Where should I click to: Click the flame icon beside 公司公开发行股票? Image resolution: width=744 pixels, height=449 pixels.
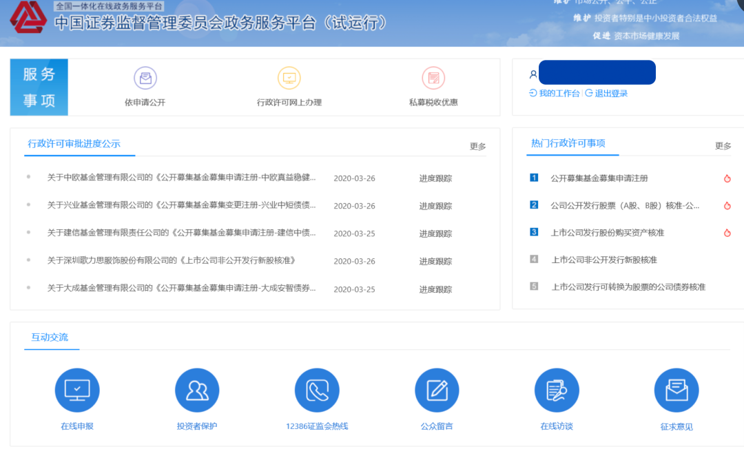click(727, 206)
